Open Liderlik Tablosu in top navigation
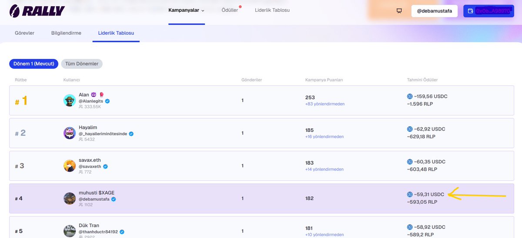Viewport: 522px width, 238px height. [272, 10]
